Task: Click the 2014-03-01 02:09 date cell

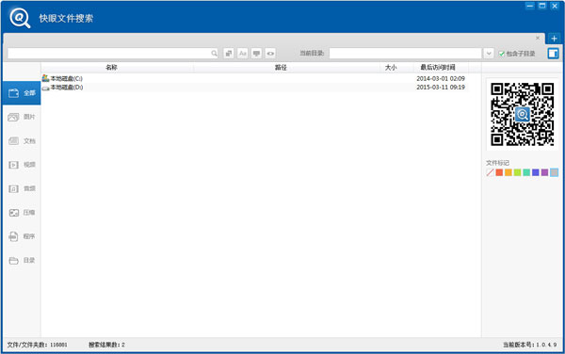Action: pyautogui.click(x=441, y=78)
